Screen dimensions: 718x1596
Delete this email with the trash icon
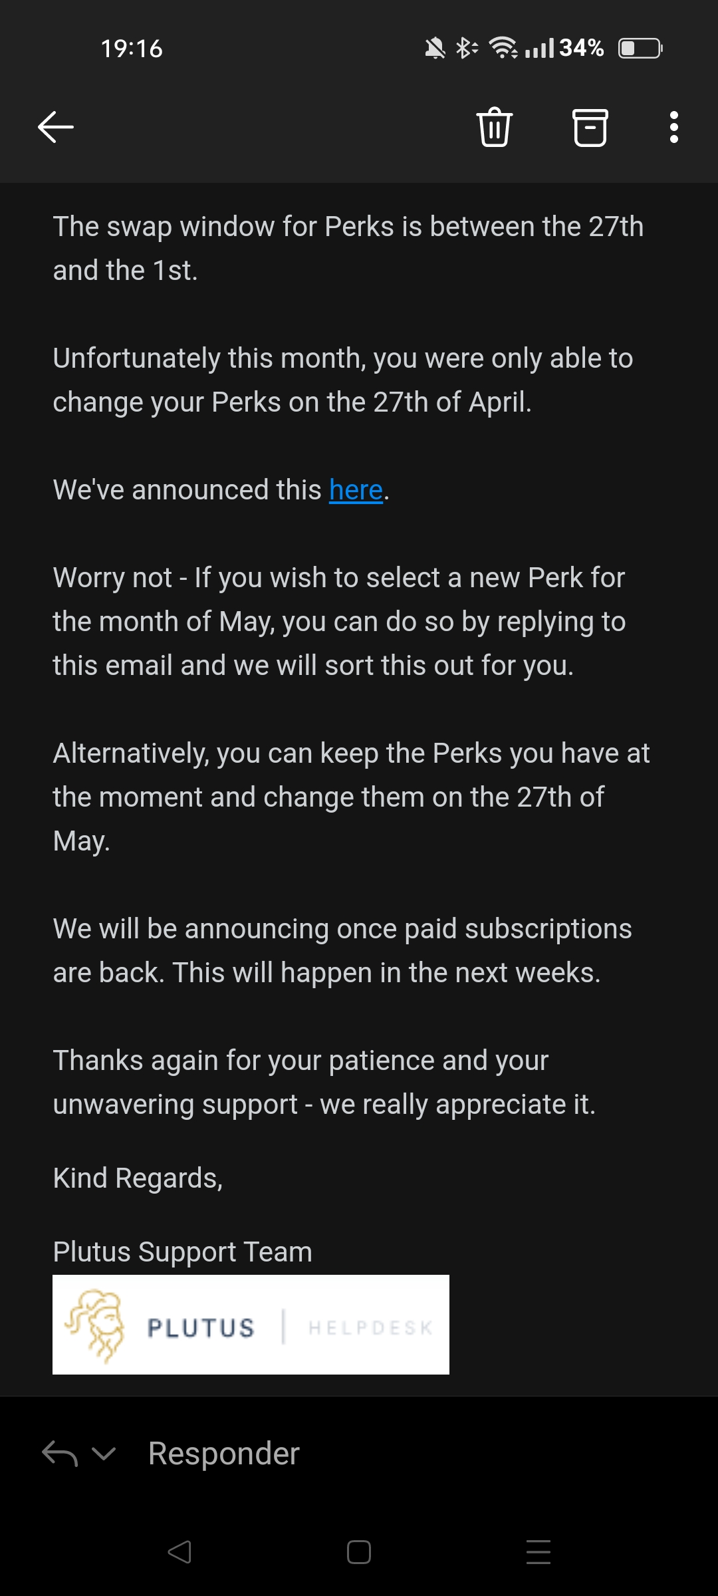pyautogui.click(x=494, y=127)
